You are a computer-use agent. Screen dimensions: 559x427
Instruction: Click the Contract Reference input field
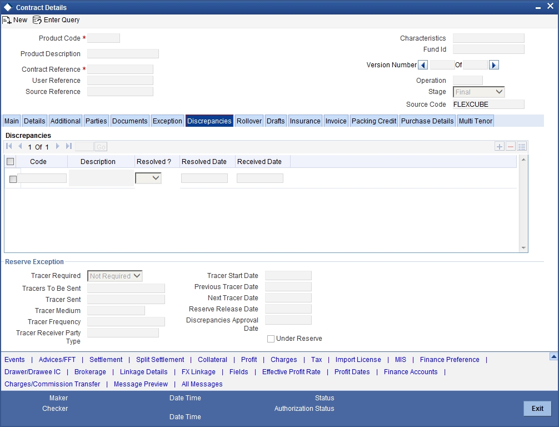click(121, 69)
